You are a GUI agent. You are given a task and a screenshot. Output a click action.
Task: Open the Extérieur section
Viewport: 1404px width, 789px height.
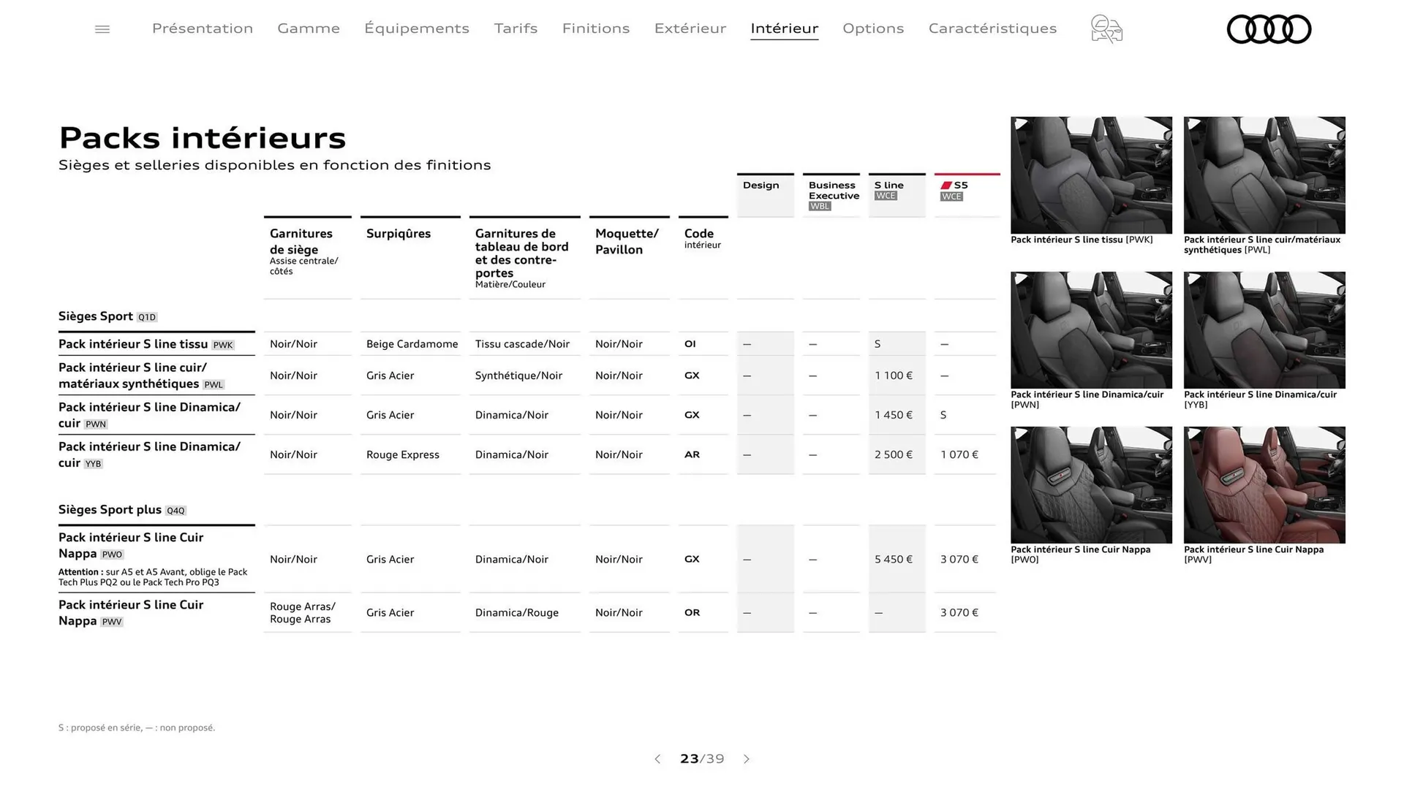pyautogui.click(x=690, y=28)
